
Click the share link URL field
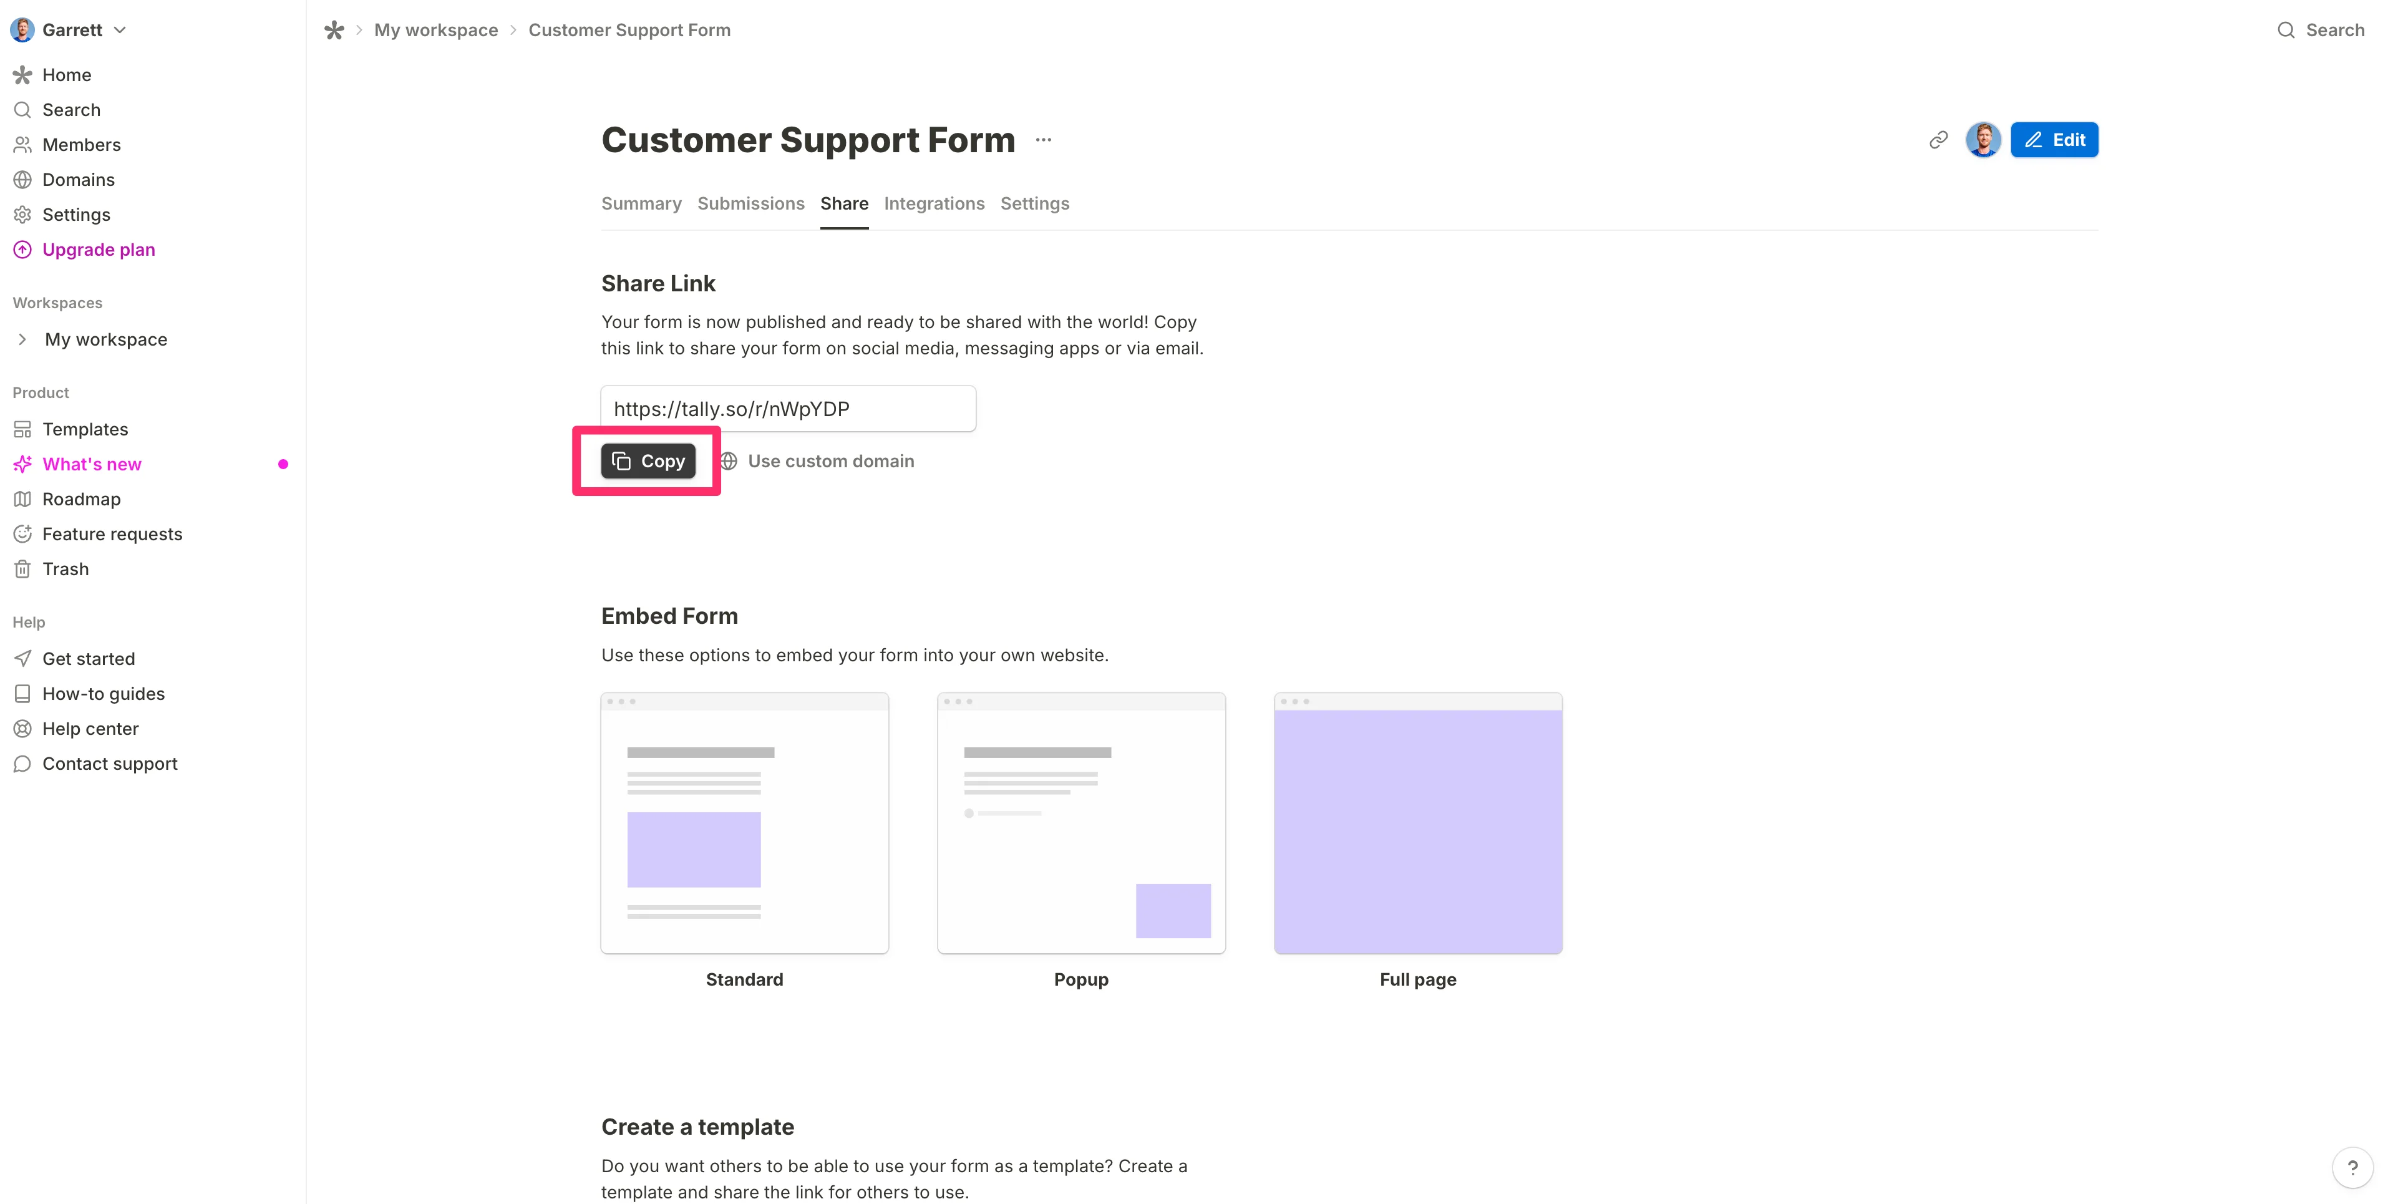coord(787,409)
